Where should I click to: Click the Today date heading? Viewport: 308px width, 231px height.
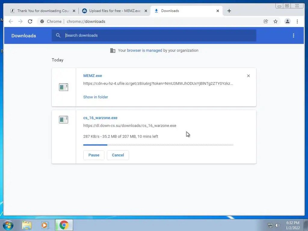pos(57,60)
